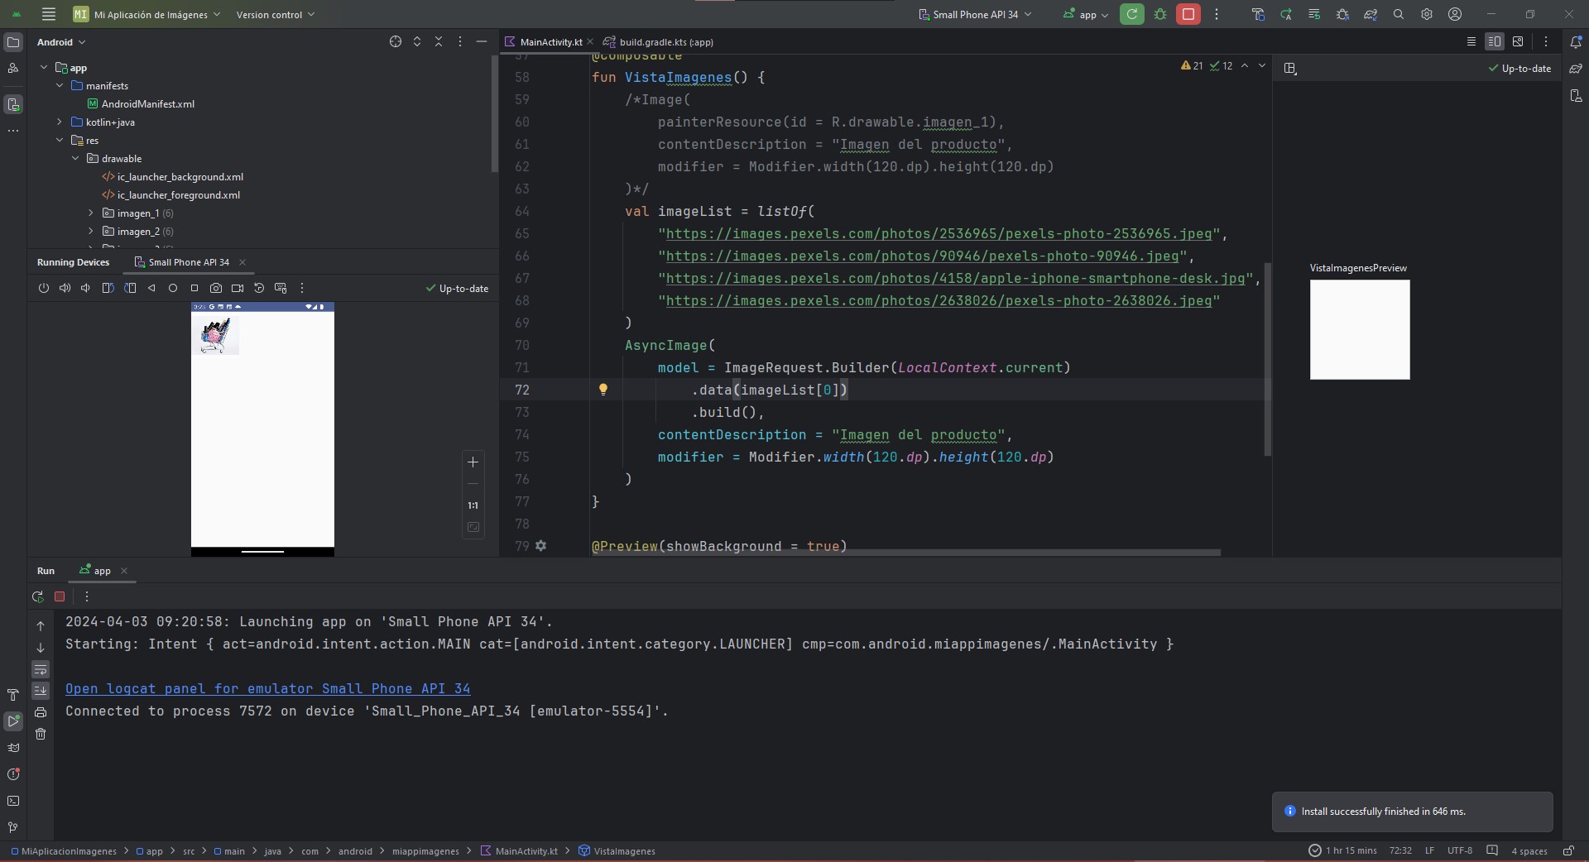Click the Debug app bug icon
Viewport: 1589px width, 862px height.
(x=1160, y=14)
